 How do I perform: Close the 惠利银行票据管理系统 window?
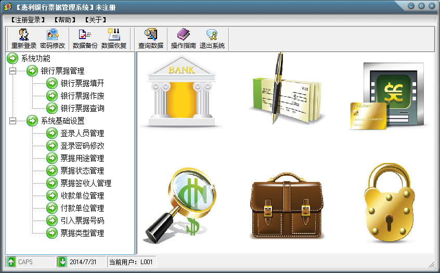pyautogui.click(x=432, y=6)
